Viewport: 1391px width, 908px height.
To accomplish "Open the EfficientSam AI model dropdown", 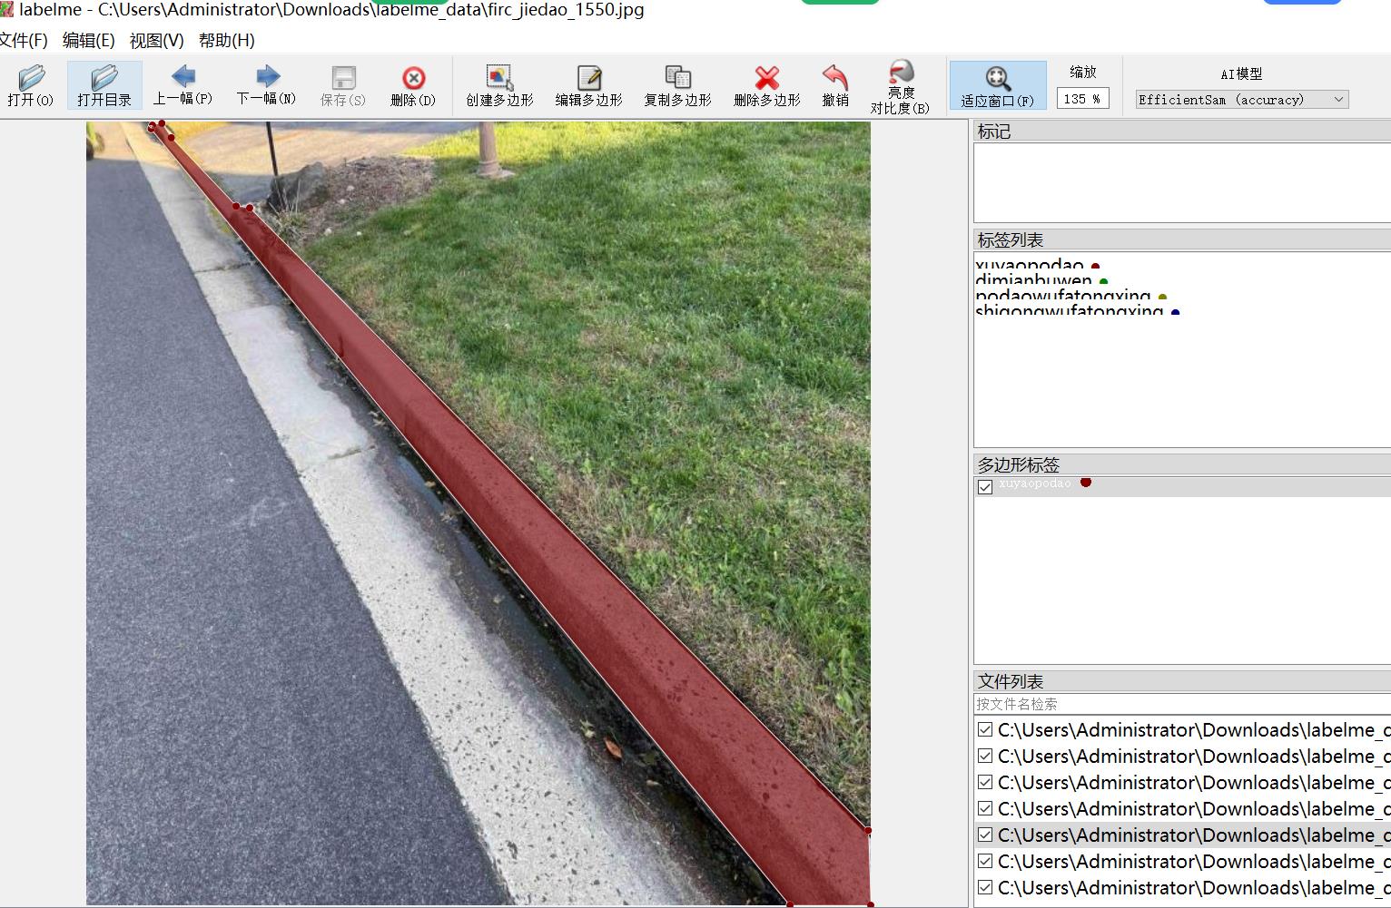I will [1241, 100].
